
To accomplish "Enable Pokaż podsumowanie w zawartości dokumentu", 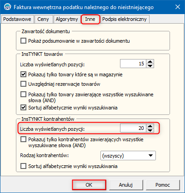I will point(23,41).
